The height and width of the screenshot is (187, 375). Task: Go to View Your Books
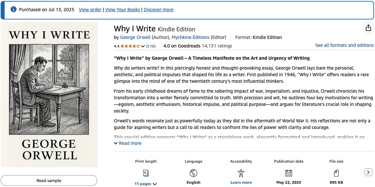coord(122,10)
